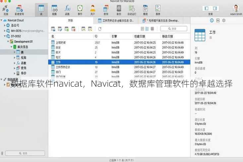Click the design table pencil icon

click(60, 29)
